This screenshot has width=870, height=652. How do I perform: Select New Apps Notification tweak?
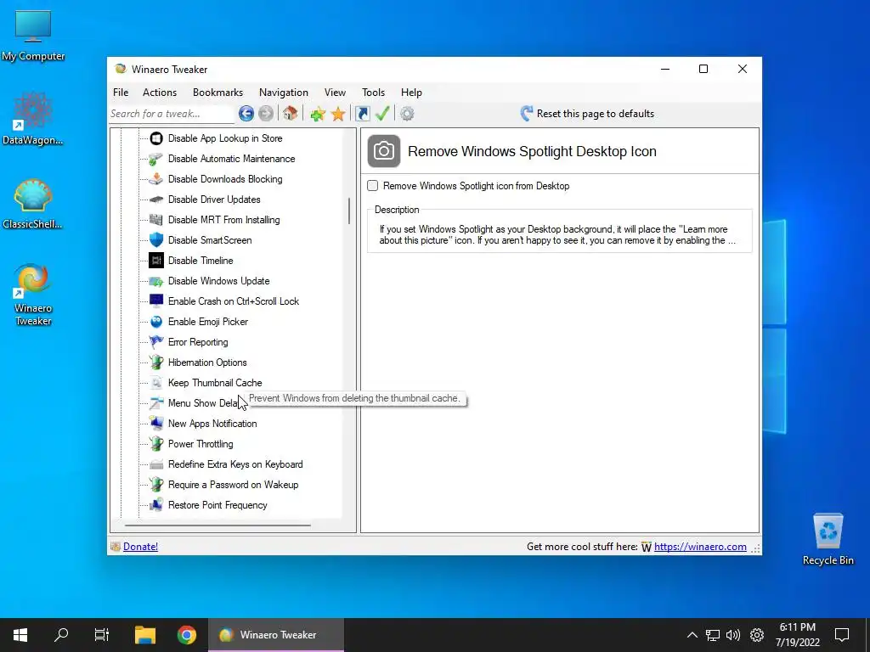(212, 424)
